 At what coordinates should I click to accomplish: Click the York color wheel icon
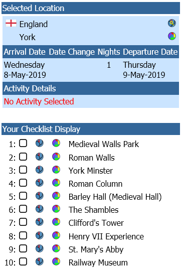click(172, 36)
